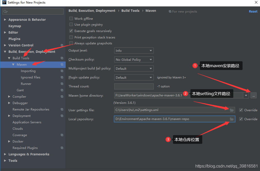Click the Thread count input field
260x171 pixels.
(134, 86)
